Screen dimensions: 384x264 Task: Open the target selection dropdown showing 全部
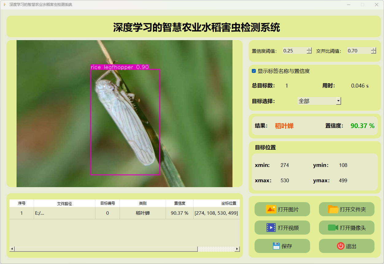338,101
